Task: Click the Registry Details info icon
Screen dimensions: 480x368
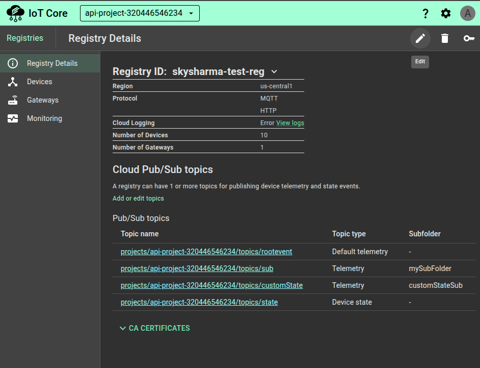Action: tap(13, 63)
